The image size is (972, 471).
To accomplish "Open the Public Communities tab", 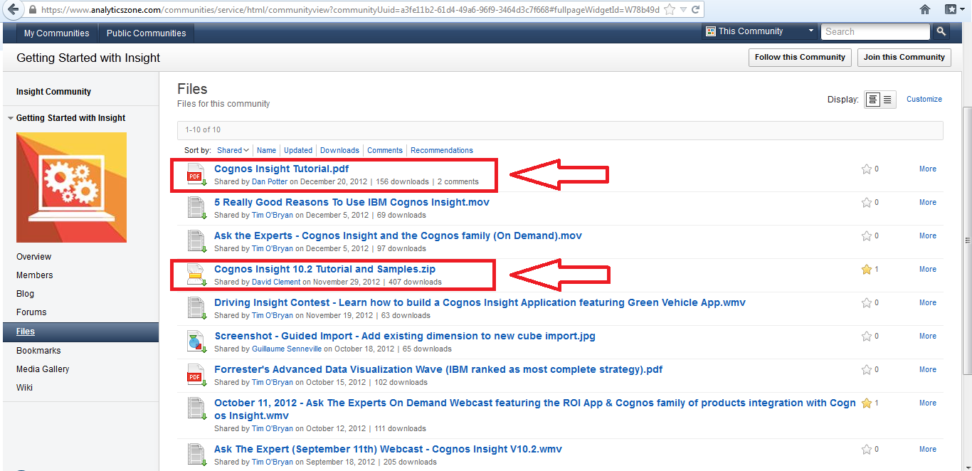I will pos(146,33).
